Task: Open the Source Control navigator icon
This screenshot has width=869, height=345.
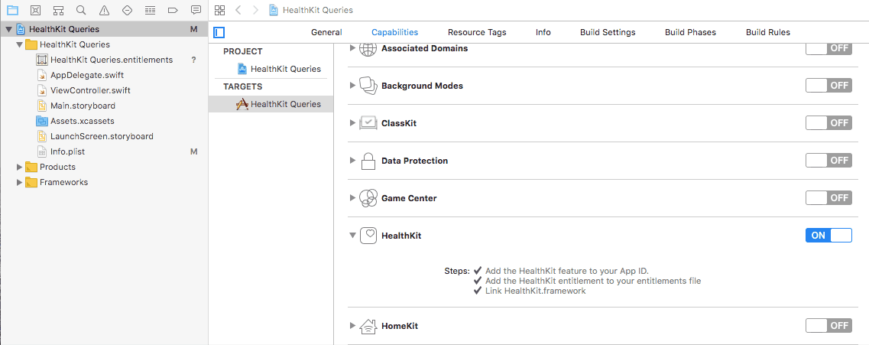Action: (35, 10)
